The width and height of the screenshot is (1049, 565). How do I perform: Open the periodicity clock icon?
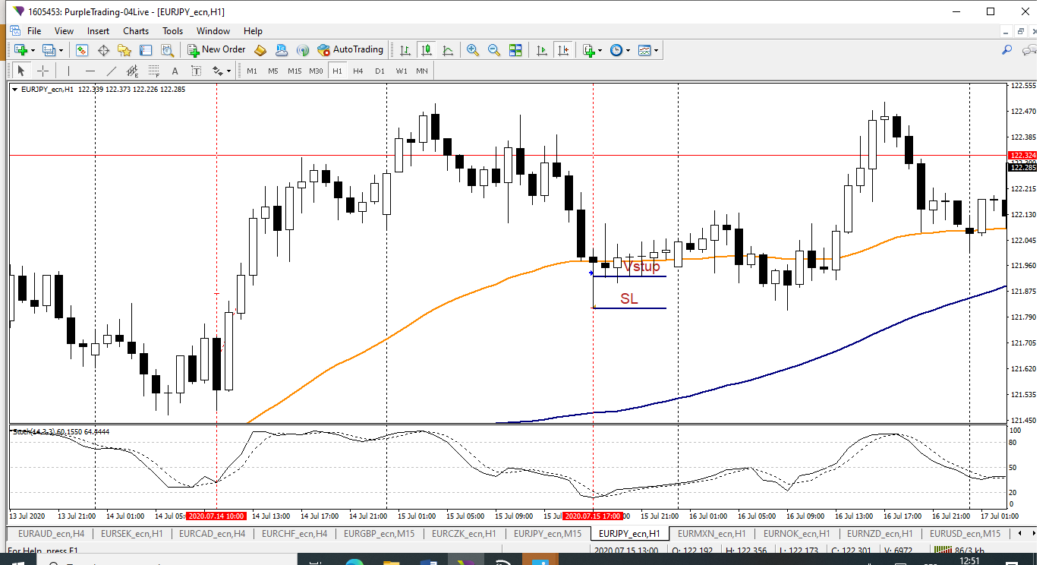[616, 50]
